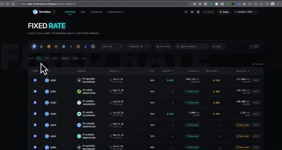
Task: Select the dark blue chain icon with white figure
Action: click(x=86, y=47)
